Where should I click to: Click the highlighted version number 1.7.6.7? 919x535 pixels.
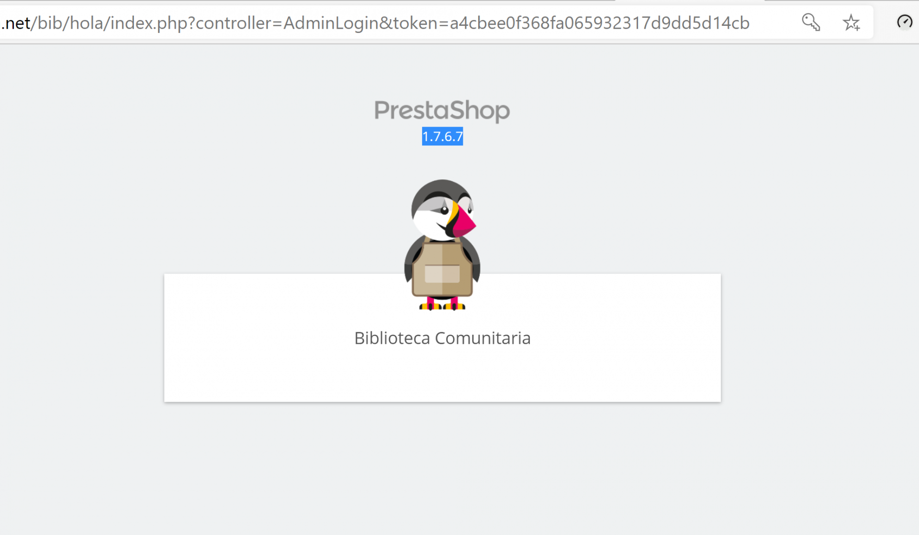[x=442, y=136]
